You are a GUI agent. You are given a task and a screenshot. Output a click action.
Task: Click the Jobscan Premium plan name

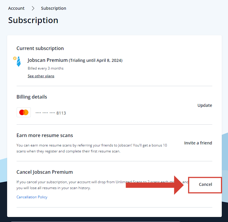48,60
